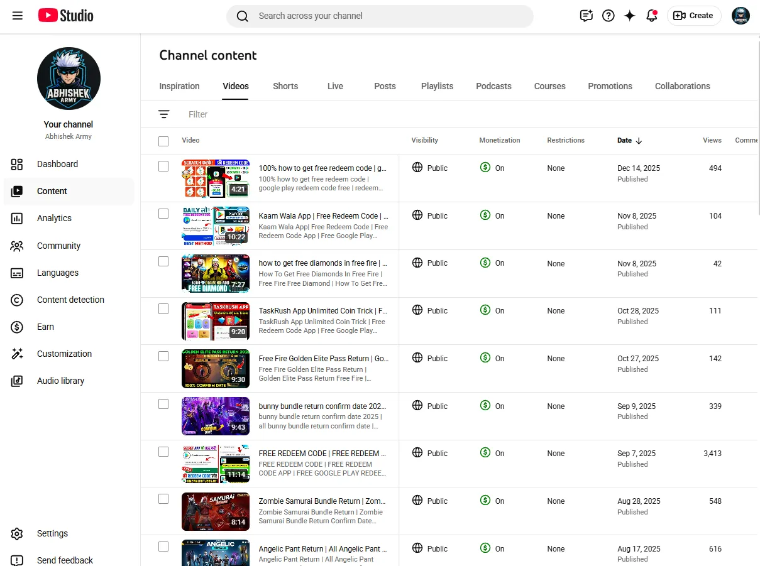This screenshot has width=760, height=566.
Task: Tick the select-all videos checkbox
Action: click(x=163, y=141)
